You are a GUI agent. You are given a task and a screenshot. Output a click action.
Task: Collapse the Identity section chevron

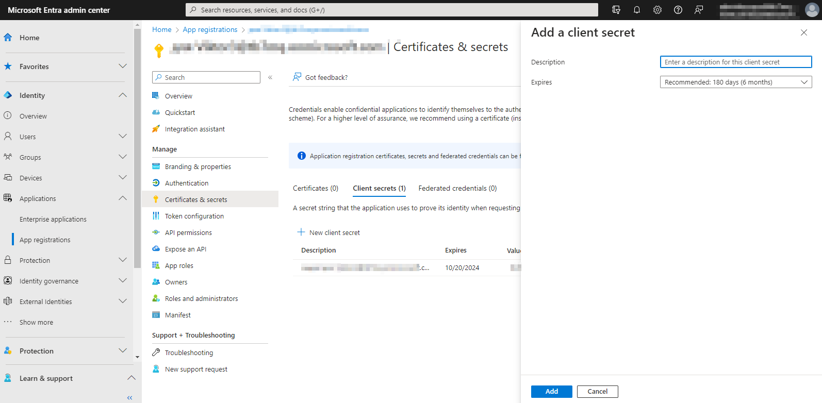[x=123, y=95]
